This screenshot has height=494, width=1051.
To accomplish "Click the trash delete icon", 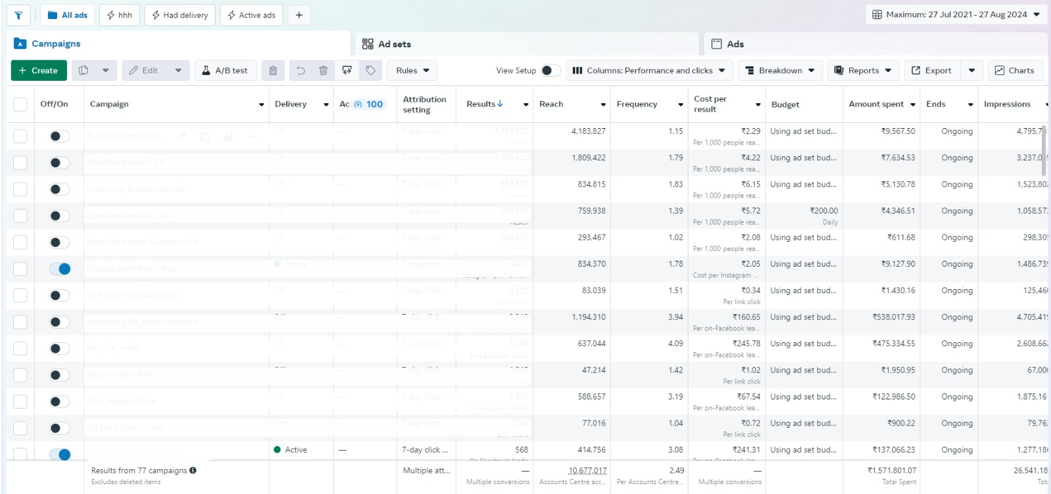I will click(323, 70).
